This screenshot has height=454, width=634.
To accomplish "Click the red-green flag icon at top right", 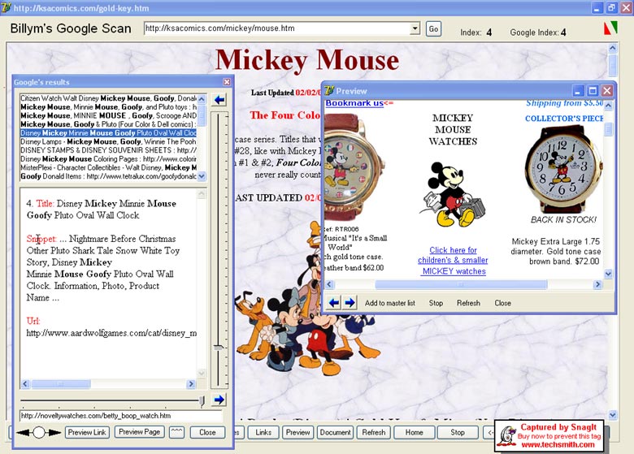I will 610,28.
